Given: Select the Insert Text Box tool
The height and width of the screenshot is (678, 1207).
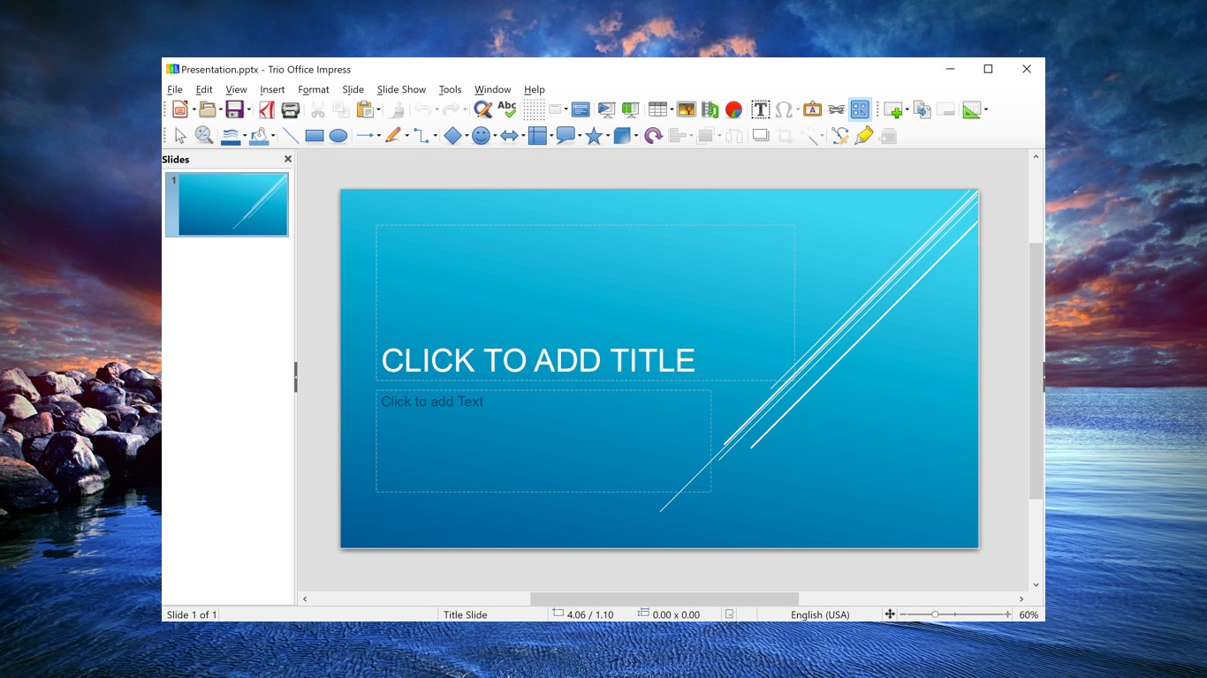Looking at the screenshot, I should (760, 109).
